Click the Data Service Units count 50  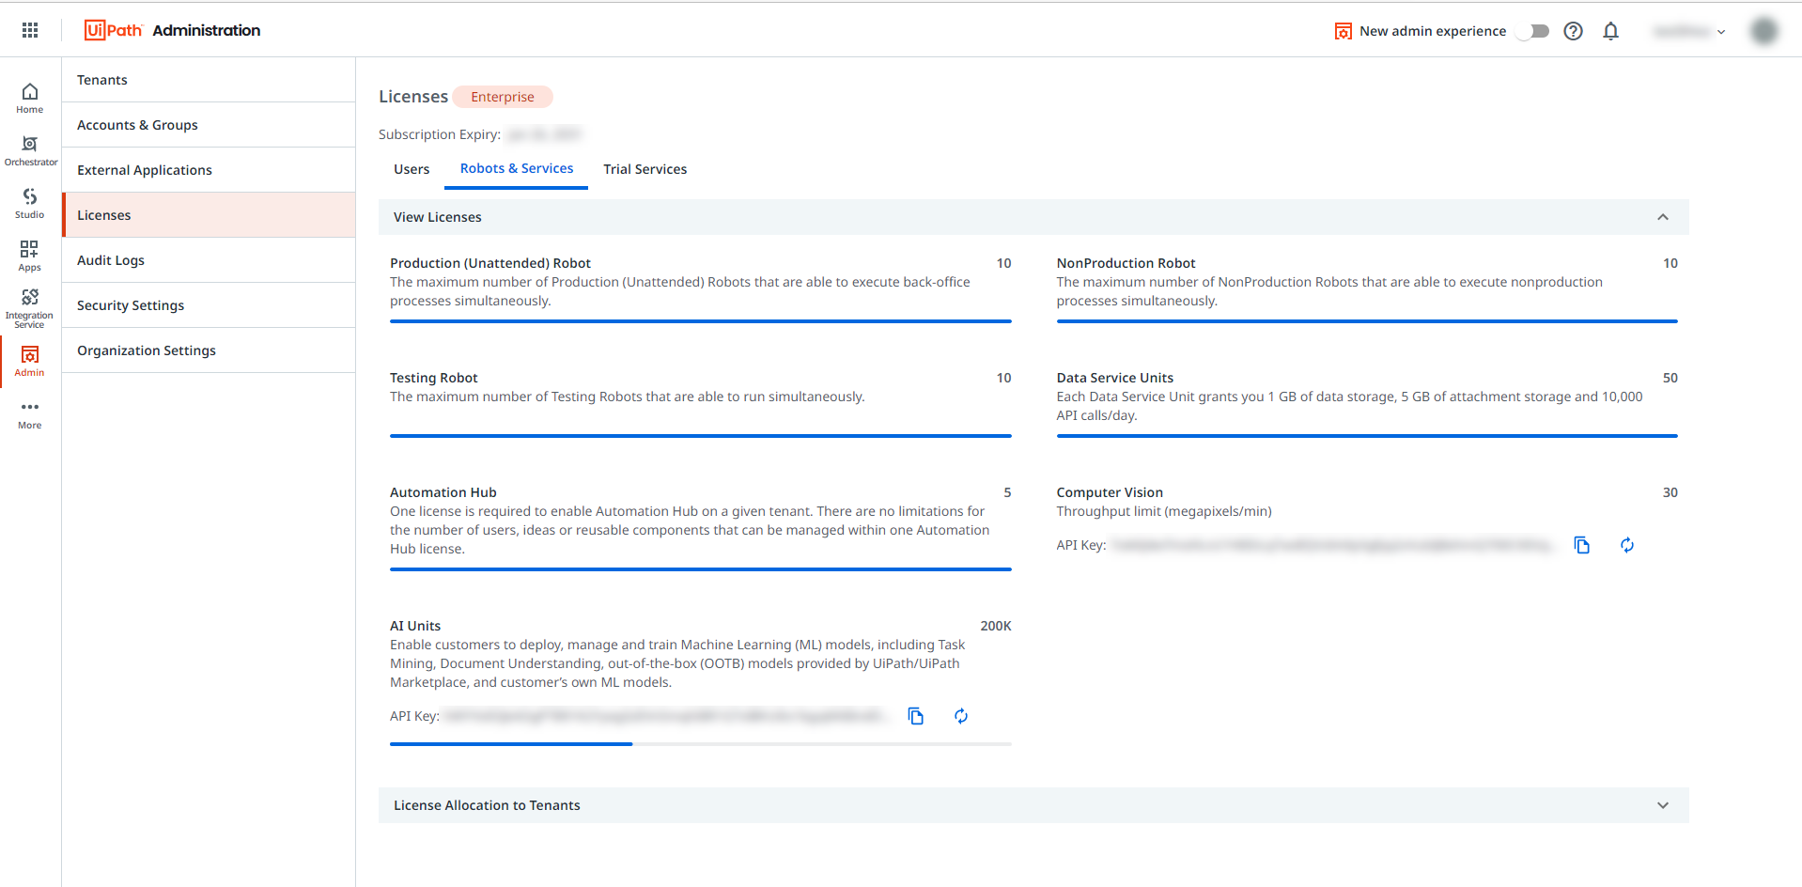click(1670, 378)
